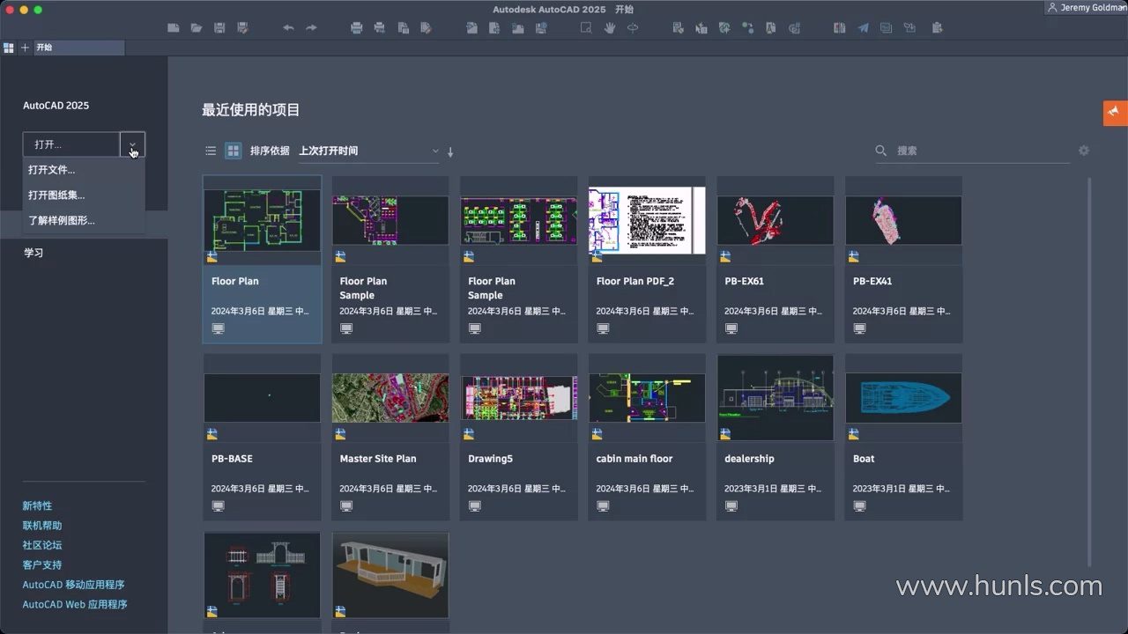Click the orange announcement megaphone icon
The height and width of the screenshot is (634, 1128).
[1115, 113]
